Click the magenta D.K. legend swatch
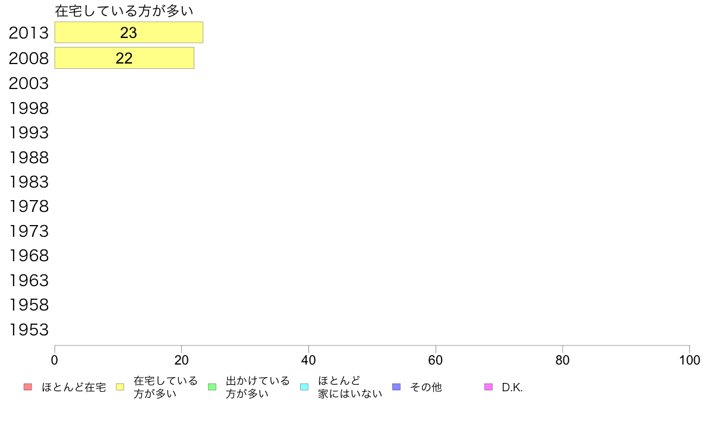The height and width of the screenshot is (437, 706). coord(488,387)
